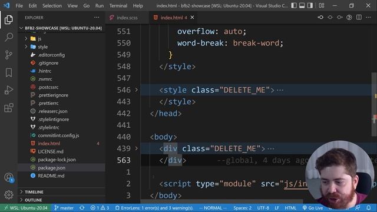The height and width of the screenshot is (212, 377).
Task: Unfold div DELETE_ME block at line 439
Action: (136, 148)
